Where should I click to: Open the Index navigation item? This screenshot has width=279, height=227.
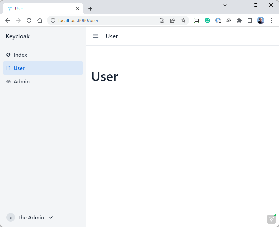tap(43, 55)
